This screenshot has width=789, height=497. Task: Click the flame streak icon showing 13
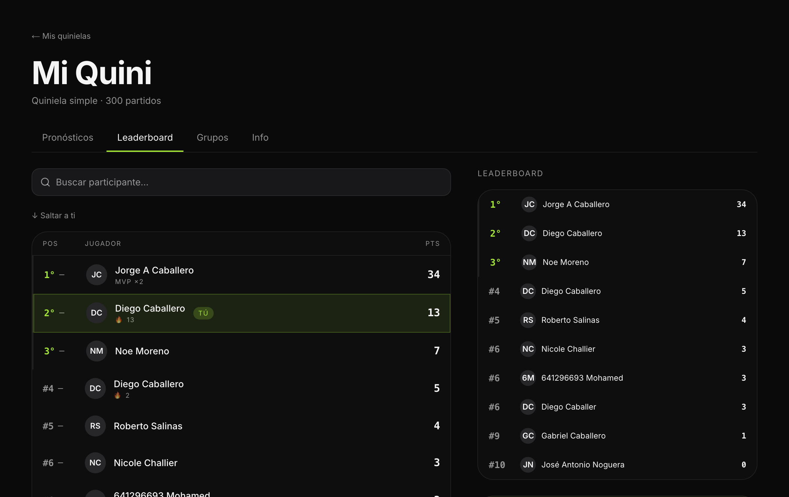coord(119,320)
